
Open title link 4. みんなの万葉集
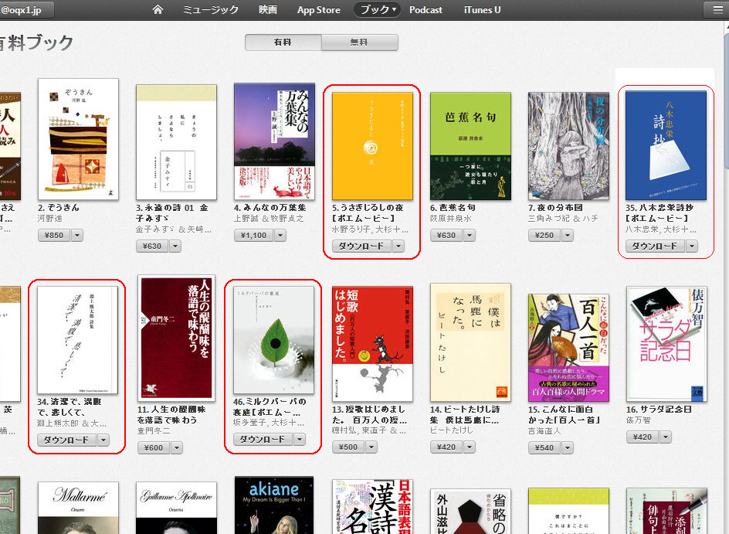point(270,207)
